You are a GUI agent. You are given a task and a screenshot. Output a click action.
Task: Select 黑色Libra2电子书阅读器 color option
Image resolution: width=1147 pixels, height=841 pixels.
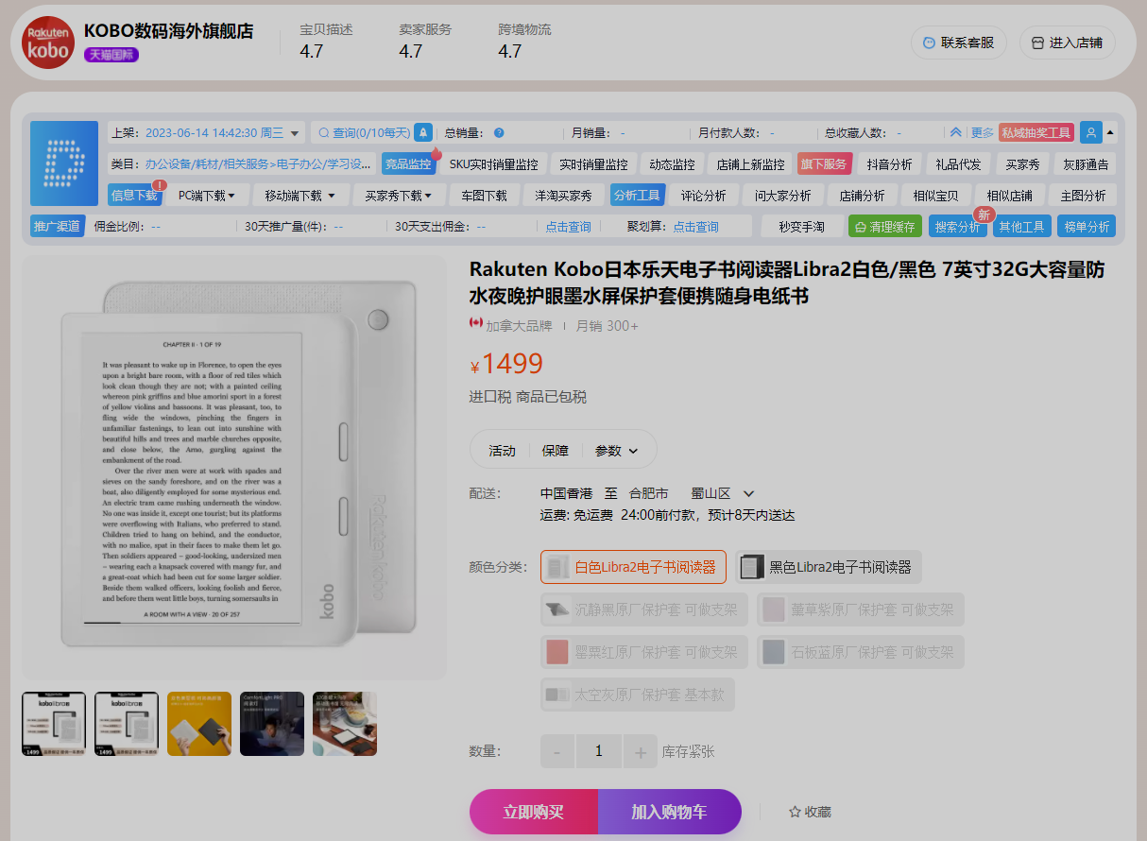click(828, 567)
